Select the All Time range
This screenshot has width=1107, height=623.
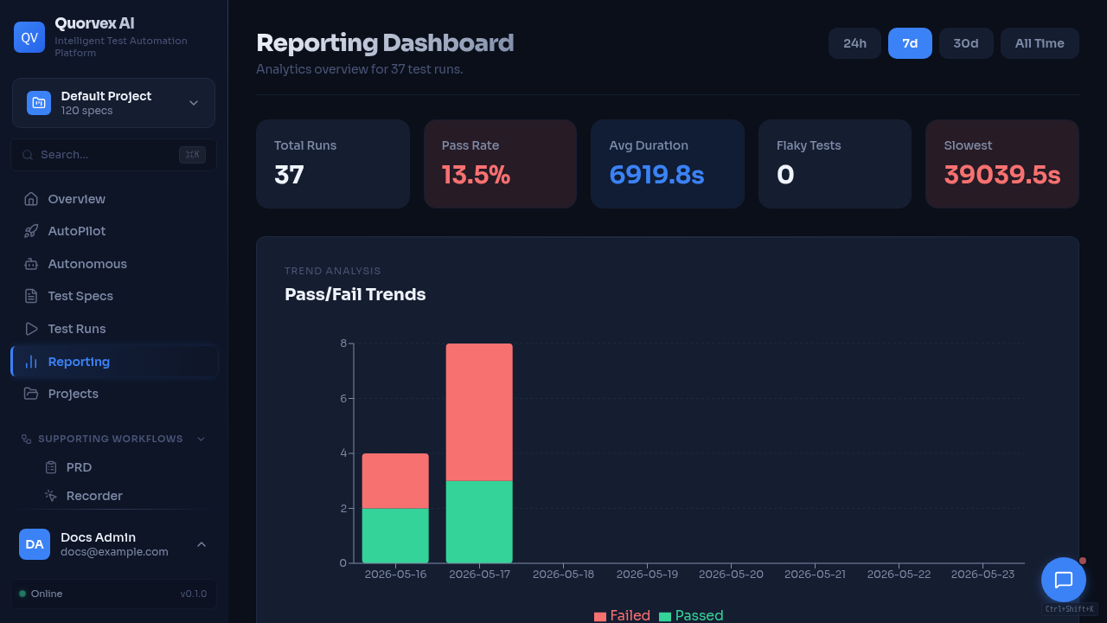click(1040, 43)
